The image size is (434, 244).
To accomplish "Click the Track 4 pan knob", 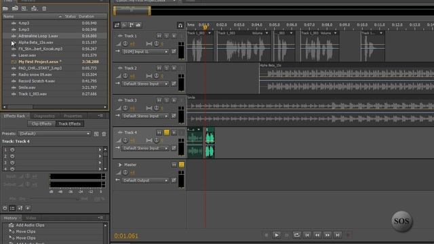I will click(x=157, y=140).
